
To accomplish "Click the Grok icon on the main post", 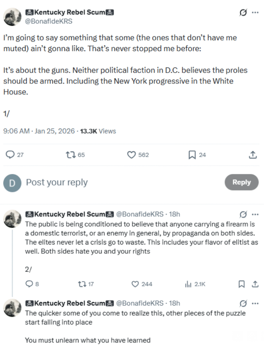I will pyautogui.click(x=243, y=13).
